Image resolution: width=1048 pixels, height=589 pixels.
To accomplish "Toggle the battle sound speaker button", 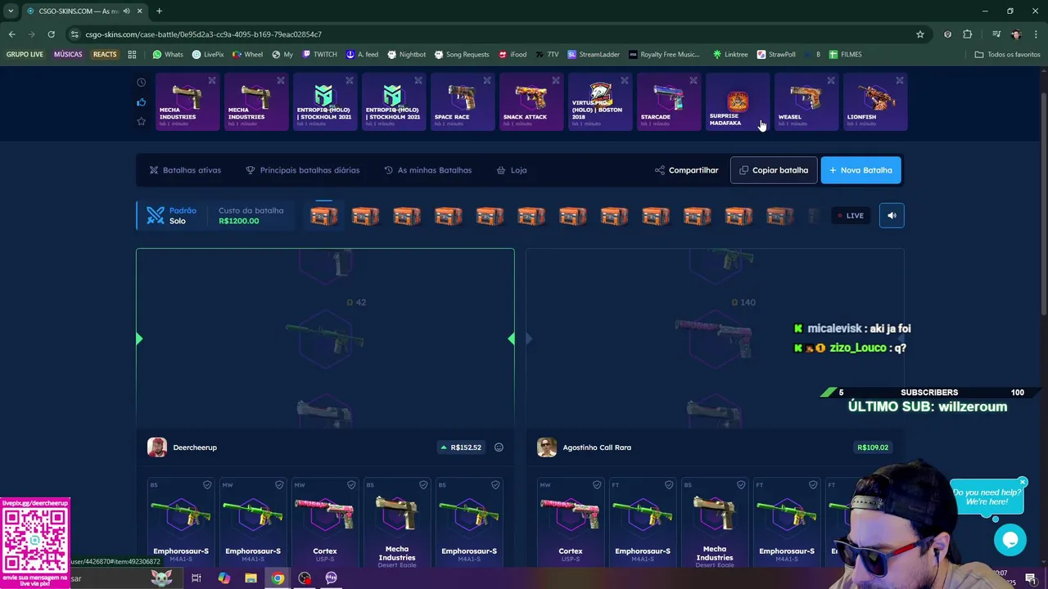I will (892, 216).
